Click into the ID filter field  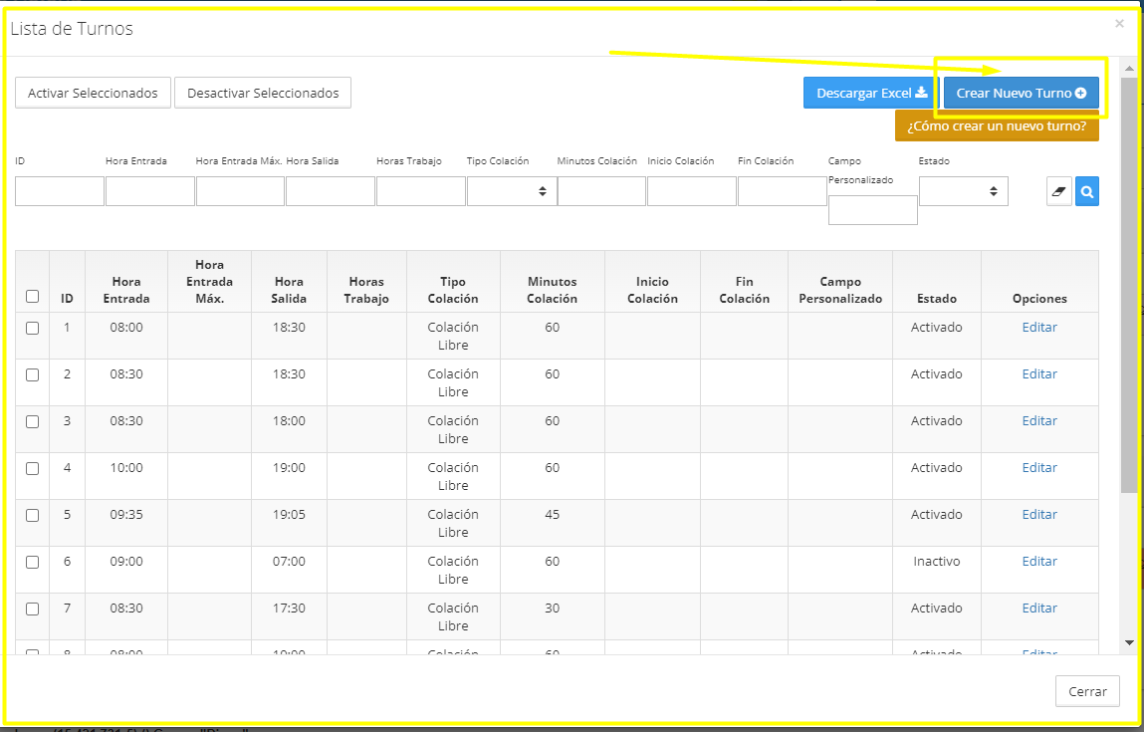60,191
